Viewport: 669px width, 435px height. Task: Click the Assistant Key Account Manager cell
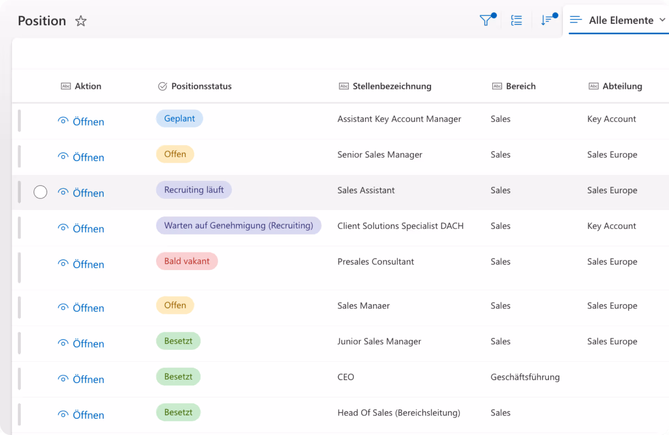point(399,119)
